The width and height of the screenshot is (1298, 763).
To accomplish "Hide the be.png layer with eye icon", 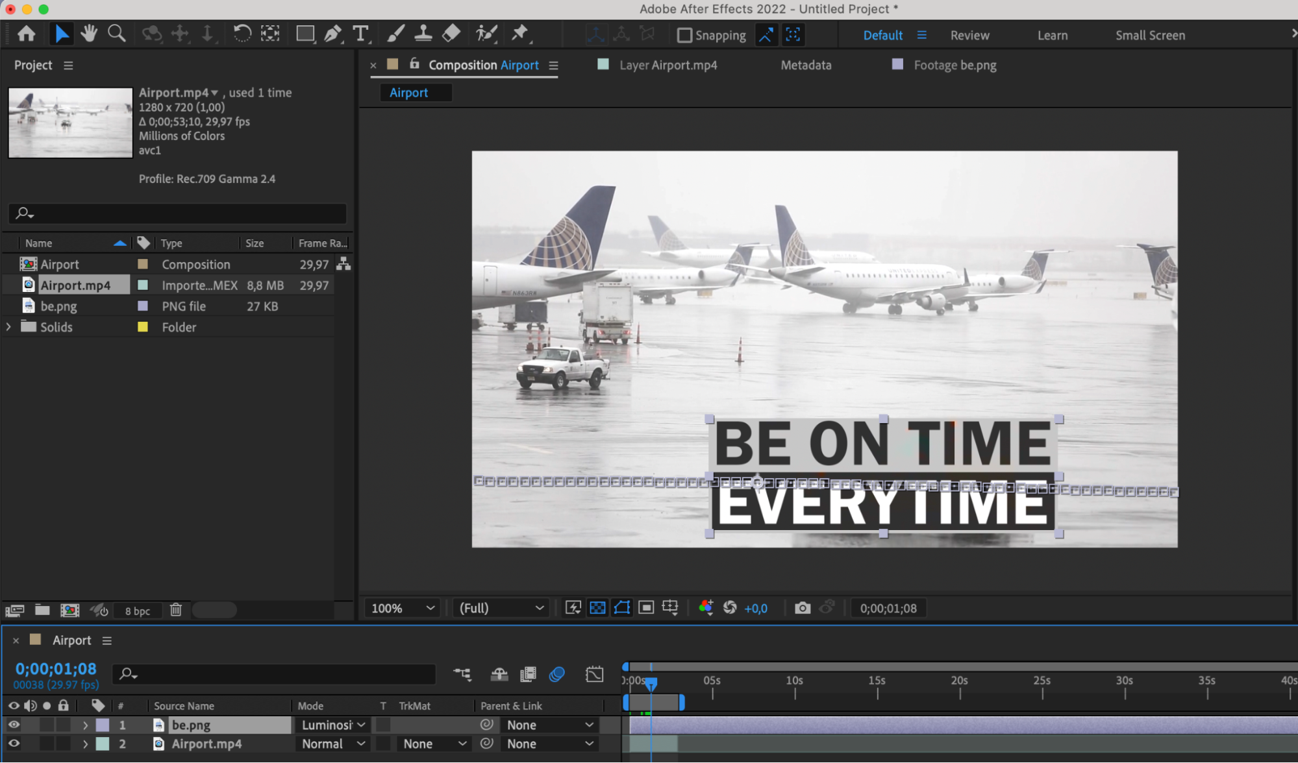I will [14, 725].
